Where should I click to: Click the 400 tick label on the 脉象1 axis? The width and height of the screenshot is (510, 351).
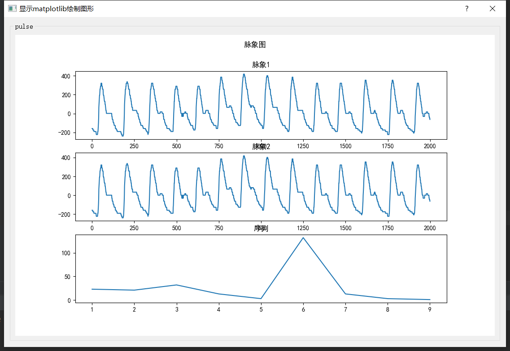[x=65, y=75]
